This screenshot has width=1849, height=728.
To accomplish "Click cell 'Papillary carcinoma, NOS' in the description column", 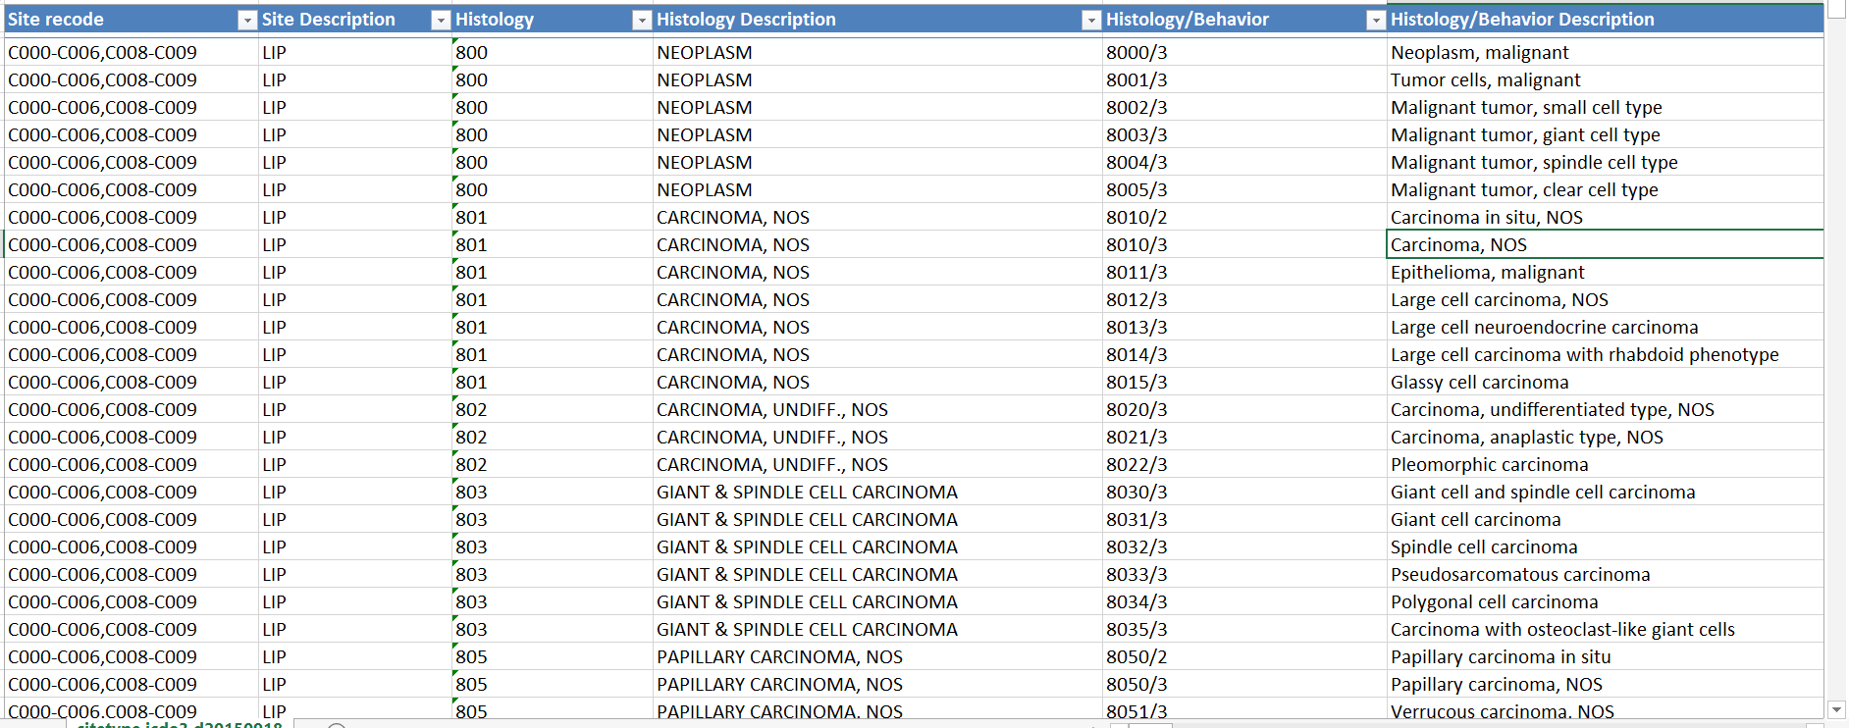I will click(1605, 684).
